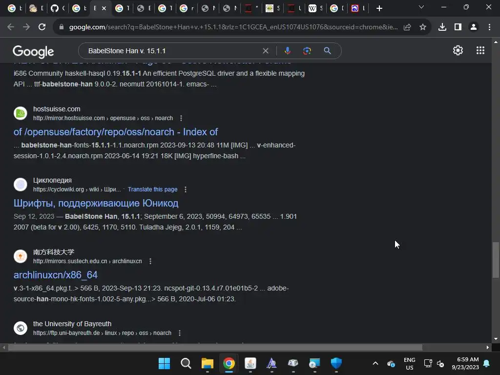Open the Chrome profile menu
This screenshot has height=375, width=500.
click(x=474, y=27)
